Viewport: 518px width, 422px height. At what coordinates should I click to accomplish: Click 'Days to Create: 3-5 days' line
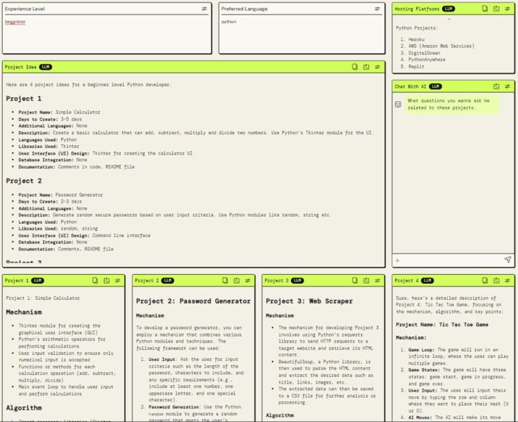tap(50, 119)
